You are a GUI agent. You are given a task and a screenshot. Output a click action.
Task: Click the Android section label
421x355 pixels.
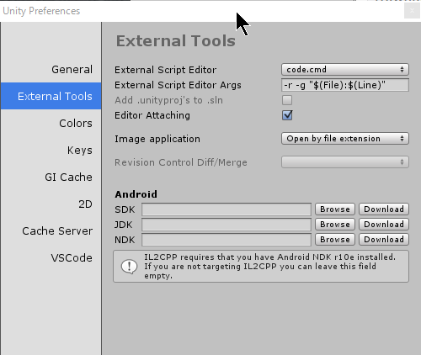pyautogui.click(x=136, y=194)
